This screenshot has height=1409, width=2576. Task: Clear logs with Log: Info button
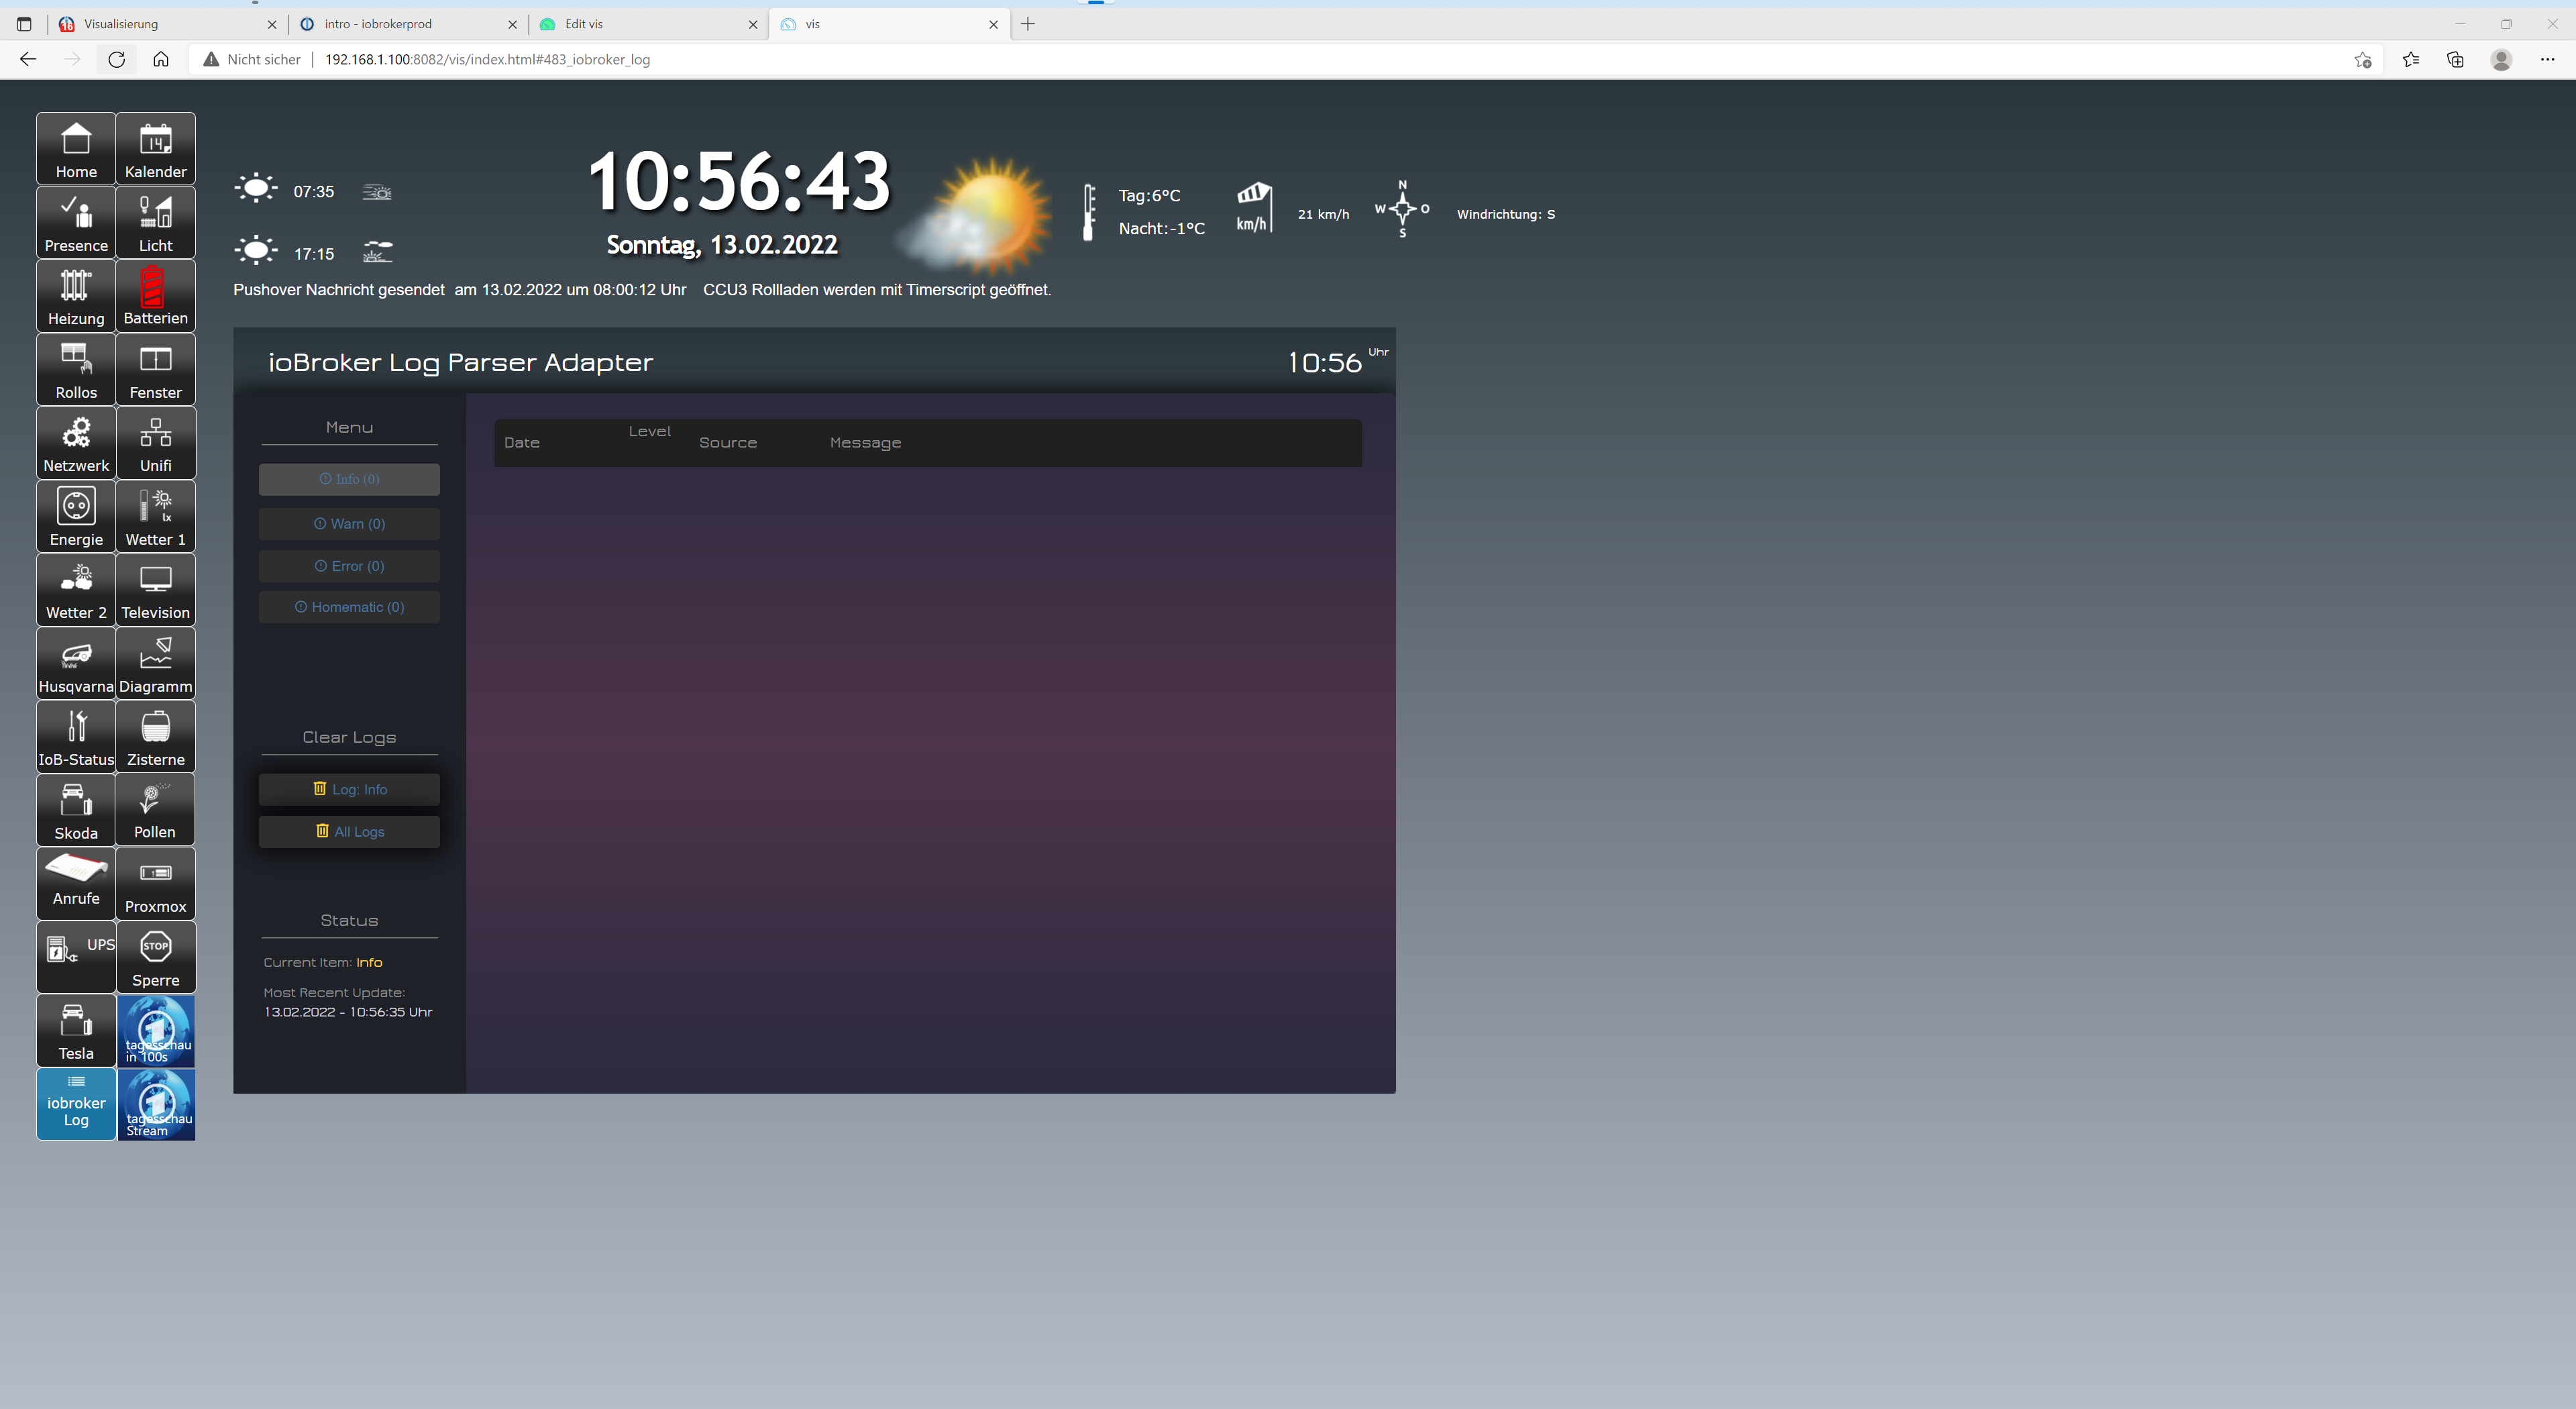tap(349, 789)
